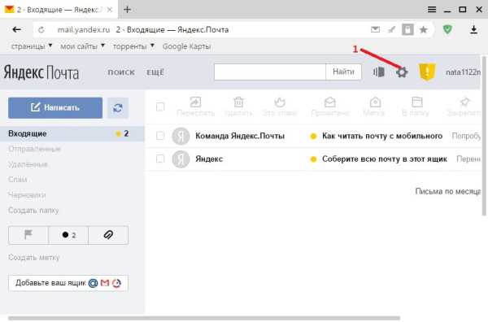Open a new browser tab with plus

pyautogui.click(x=127, y=10)
